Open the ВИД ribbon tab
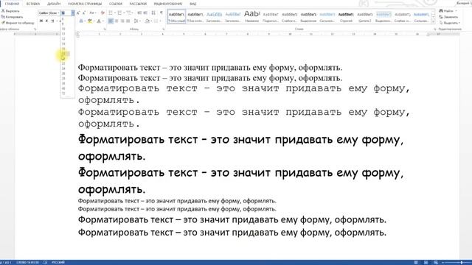This screenshot has height=265, width=472. click(x=193, y=4)
